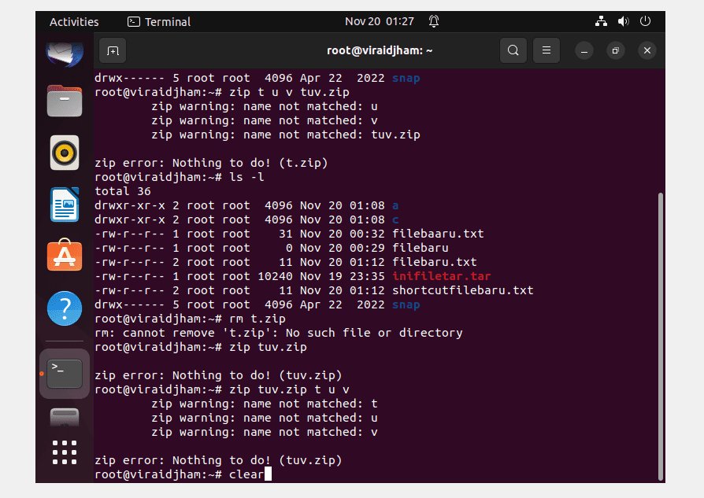The width and height of the screenshot is (704, 498).
Task: Open network status in system tray
Action: click(601, 21)
